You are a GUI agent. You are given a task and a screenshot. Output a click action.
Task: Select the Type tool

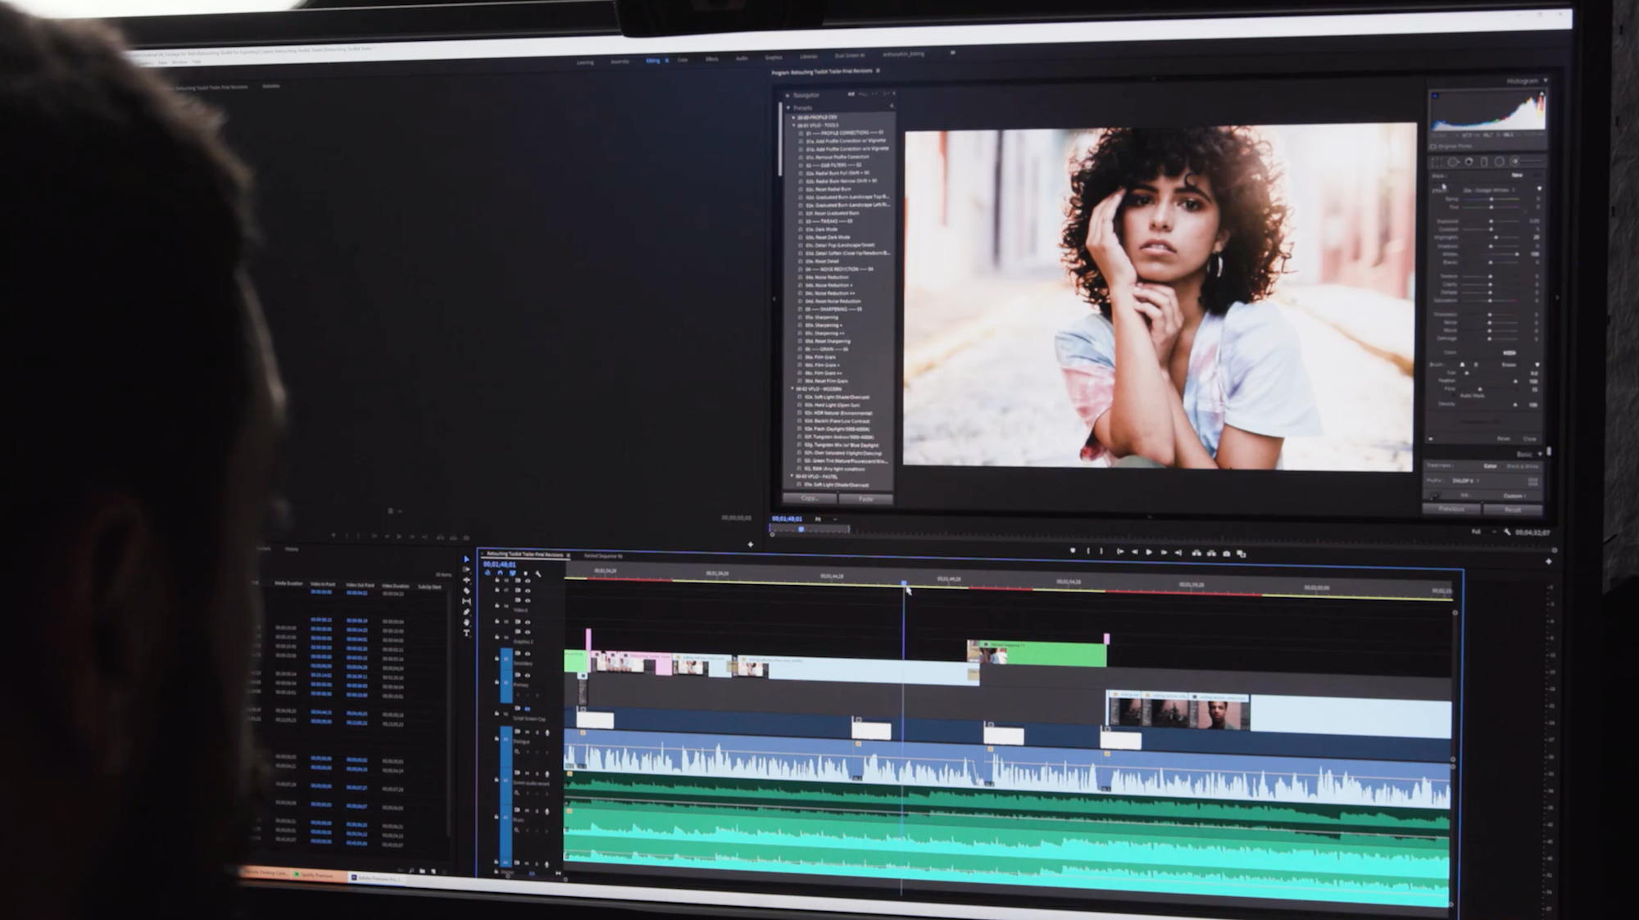click(x=466, y=632)
